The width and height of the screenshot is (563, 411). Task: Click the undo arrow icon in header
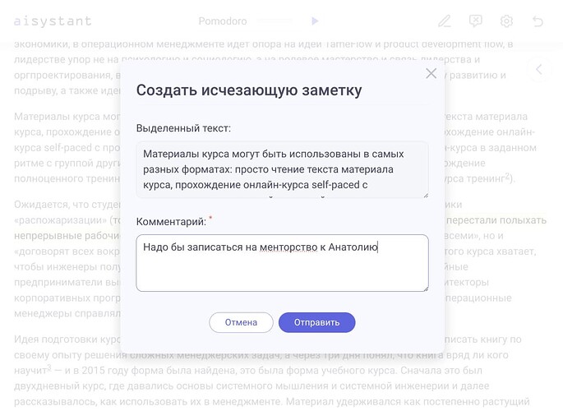[538, 21]
